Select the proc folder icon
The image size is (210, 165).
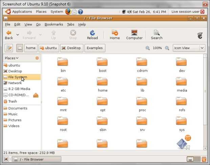[142, 101]
